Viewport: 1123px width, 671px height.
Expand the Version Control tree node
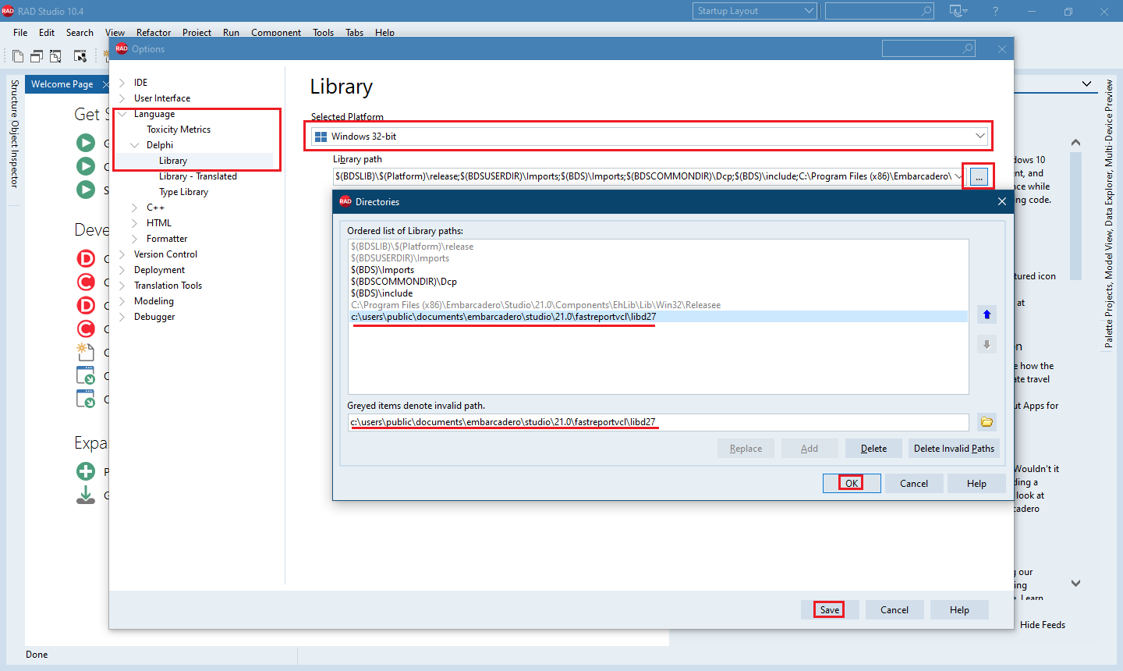122,254
